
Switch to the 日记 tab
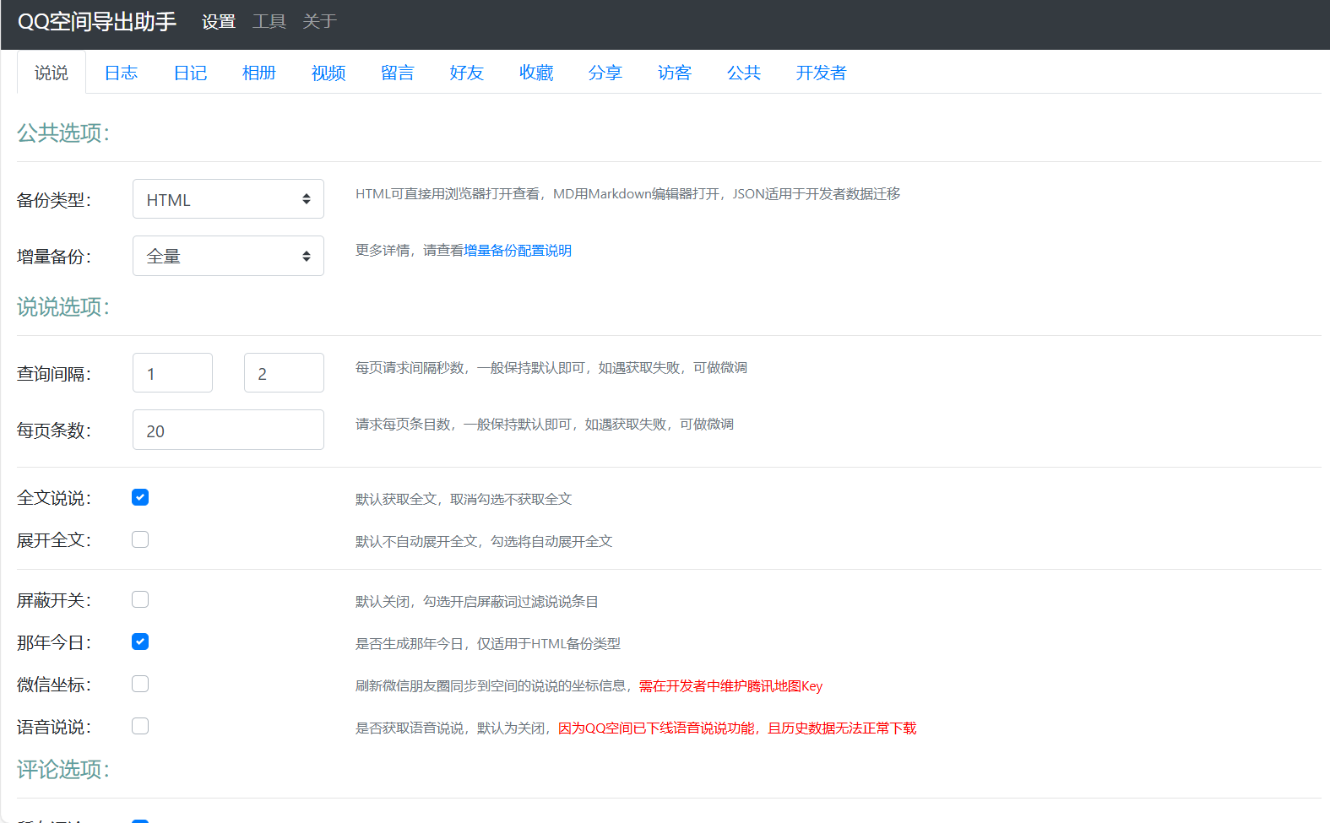tap(190, 73)
